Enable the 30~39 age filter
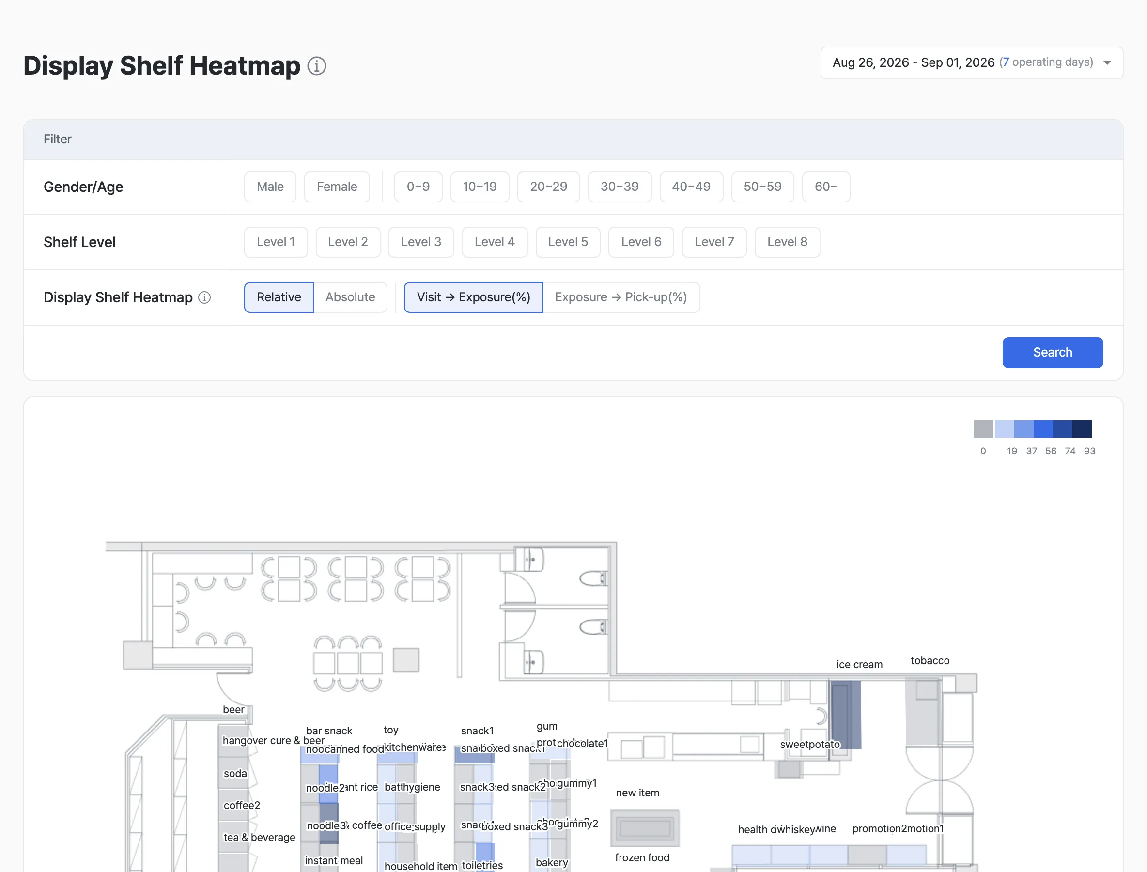The width and height of the screenshot is (1147, 872). click(620, 187)
